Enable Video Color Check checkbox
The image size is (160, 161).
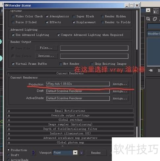13,16
